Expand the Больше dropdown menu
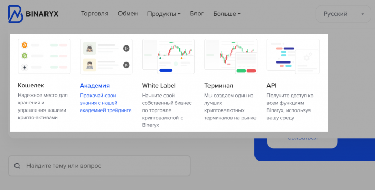Image resolution: width=375 pixels, height=190 pixels. pyautogui.click(x=227, y=14)
